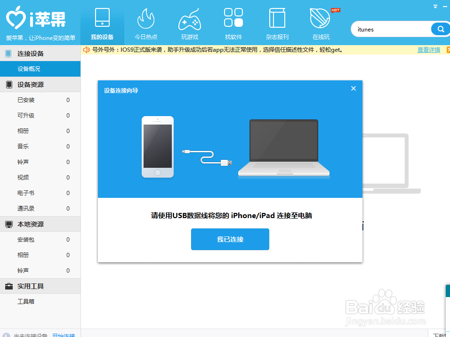The width and height of the screenshot is (450, 337).
Task: Open 工具箱 in the sidebar
Action: pos(40,301)
